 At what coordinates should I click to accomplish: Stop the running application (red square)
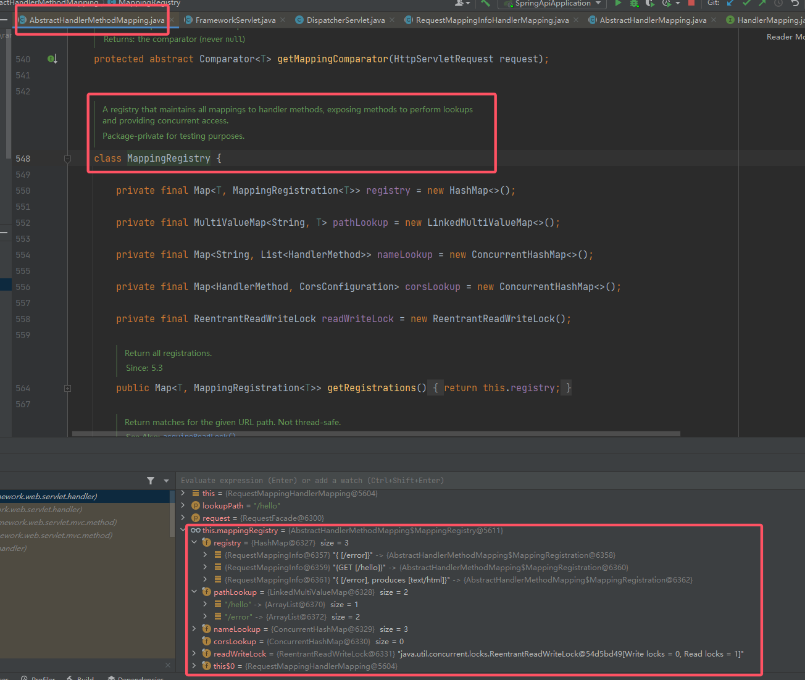(x=691, y=3)
